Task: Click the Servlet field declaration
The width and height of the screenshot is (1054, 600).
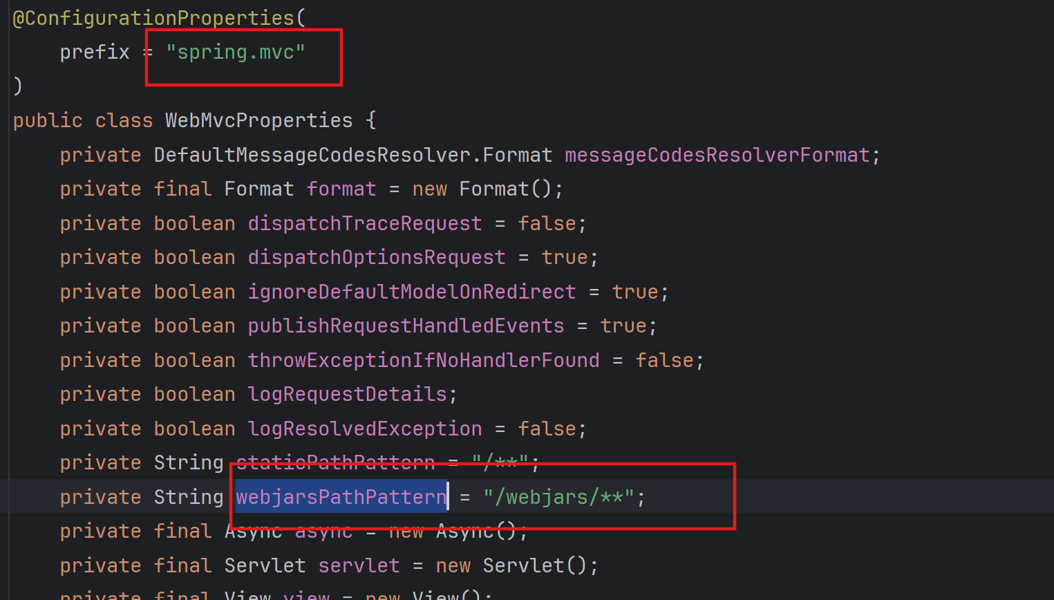Action: pyautogui.click(x=359, y=565)
